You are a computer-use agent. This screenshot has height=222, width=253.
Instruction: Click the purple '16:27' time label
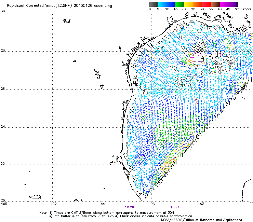click(x=175, y=207)
